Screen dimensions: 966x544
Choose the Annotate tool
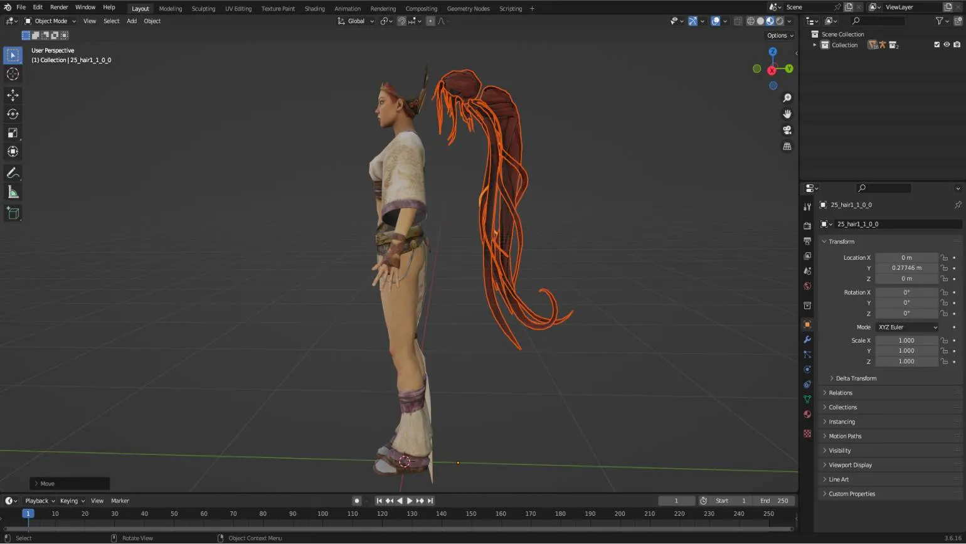13,173
